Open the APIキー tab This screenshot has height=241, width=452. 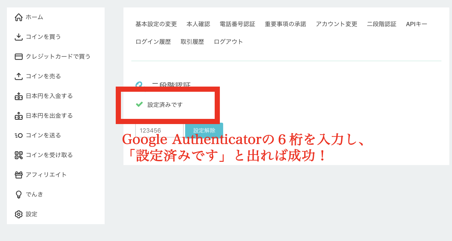pos(416,24)
